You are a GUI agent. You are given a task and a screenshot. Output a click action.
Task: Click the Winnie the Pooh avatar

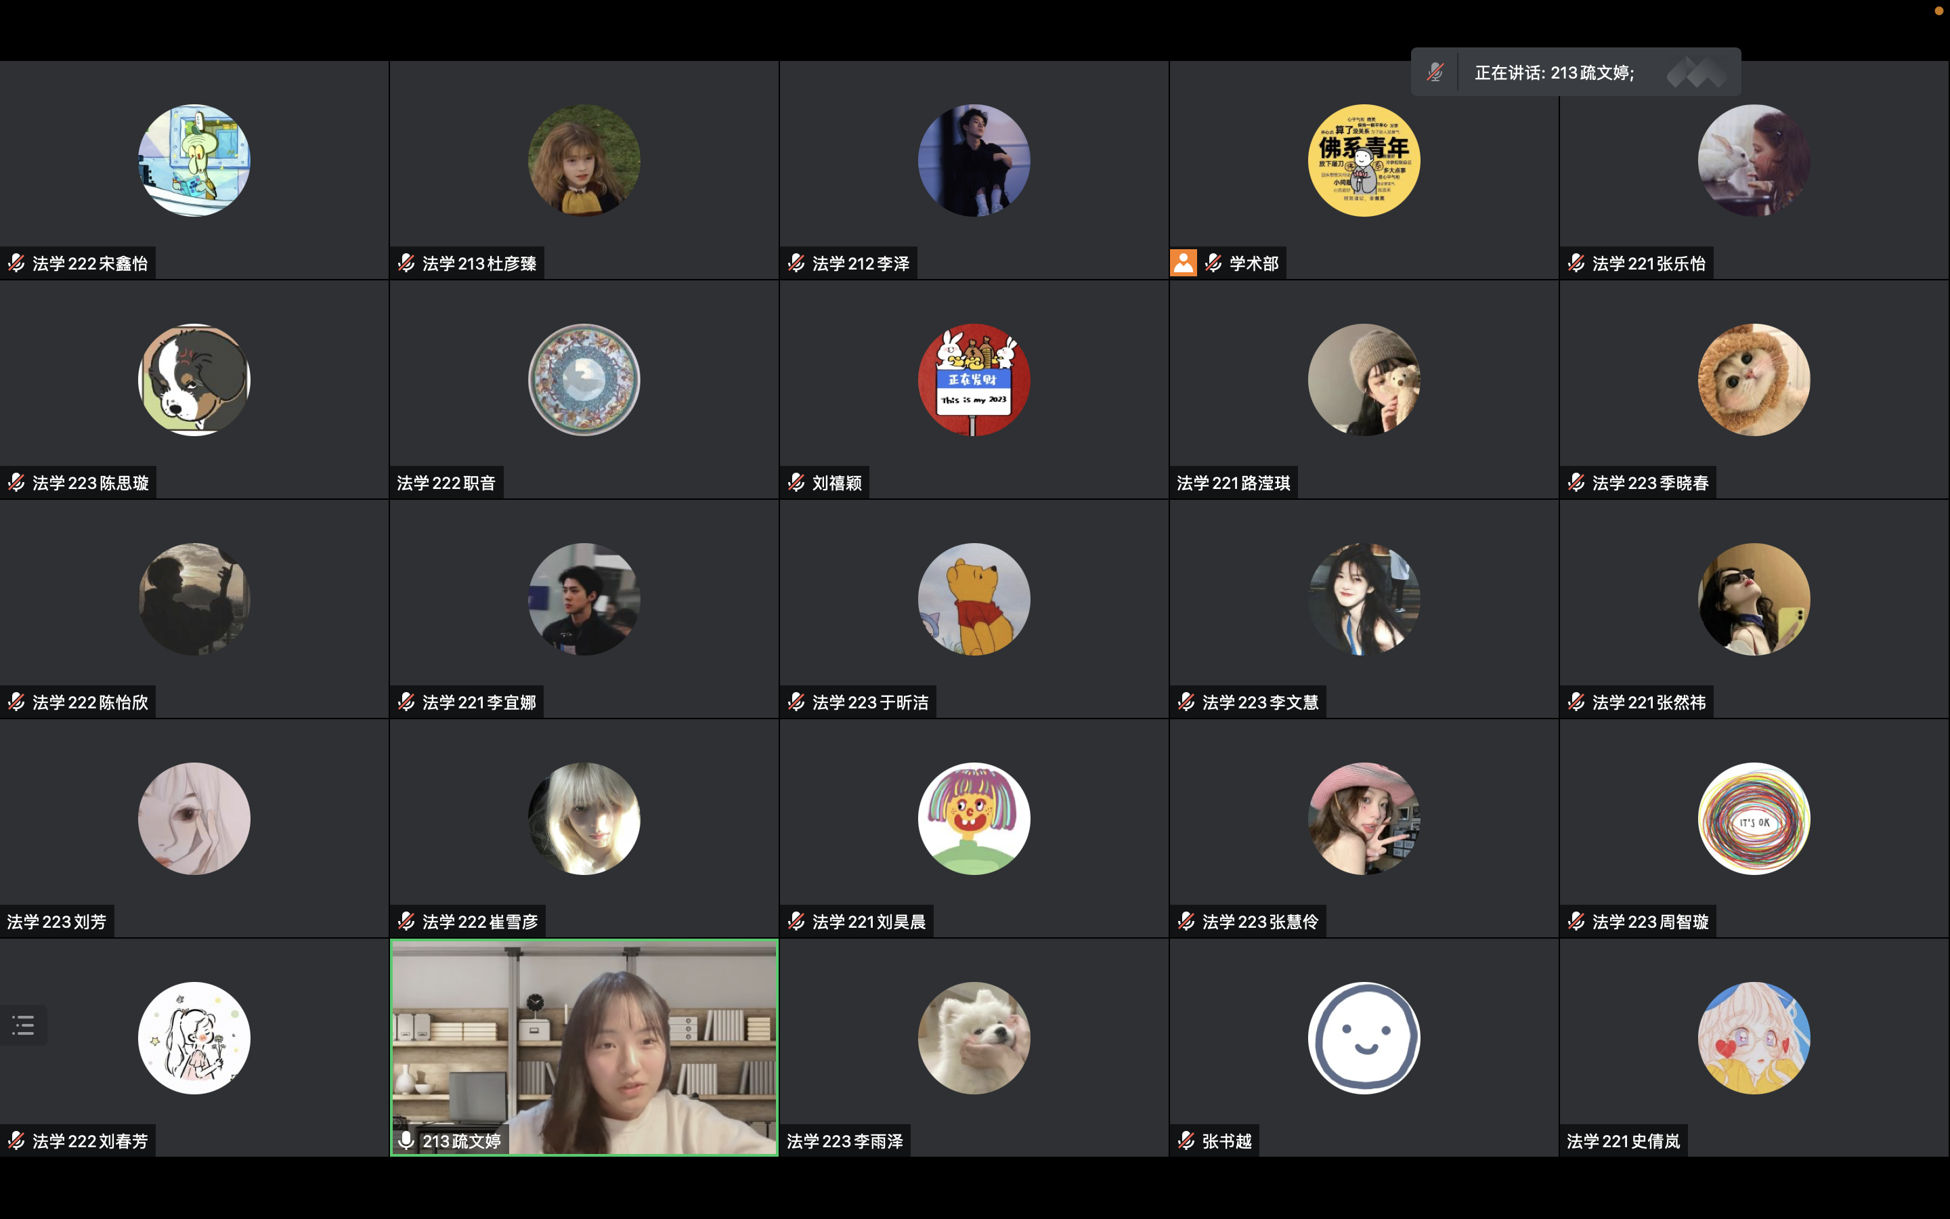[x=974, y=599]
